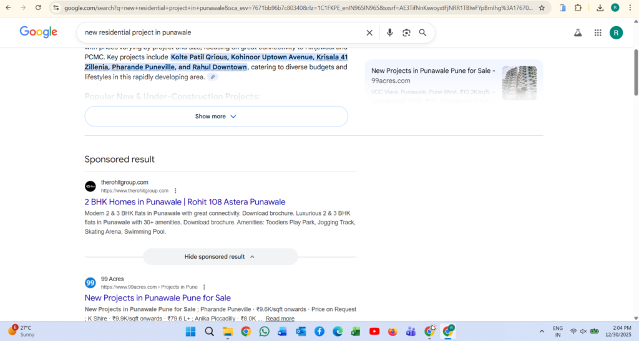
Task: Open Chrome downloads icon
Action: pos(600,8)
